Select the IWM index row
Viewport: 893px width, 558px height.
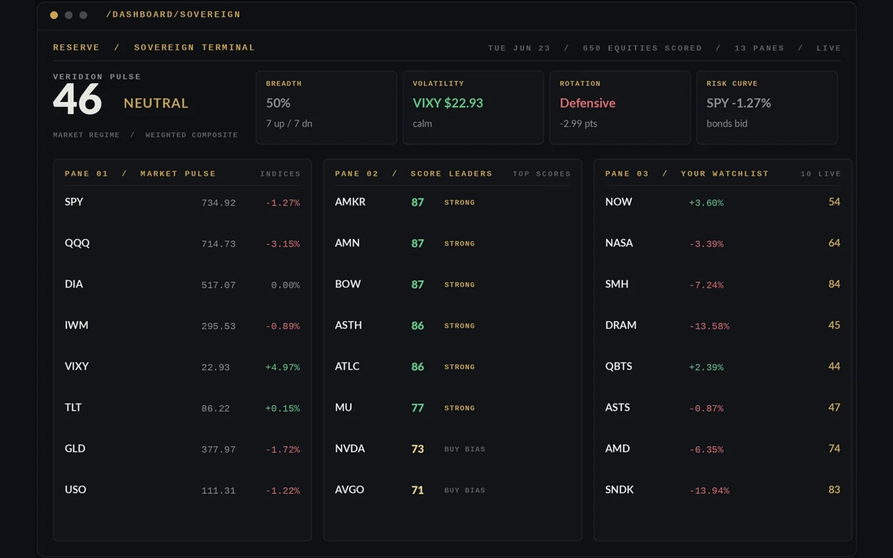coord(182,325)
